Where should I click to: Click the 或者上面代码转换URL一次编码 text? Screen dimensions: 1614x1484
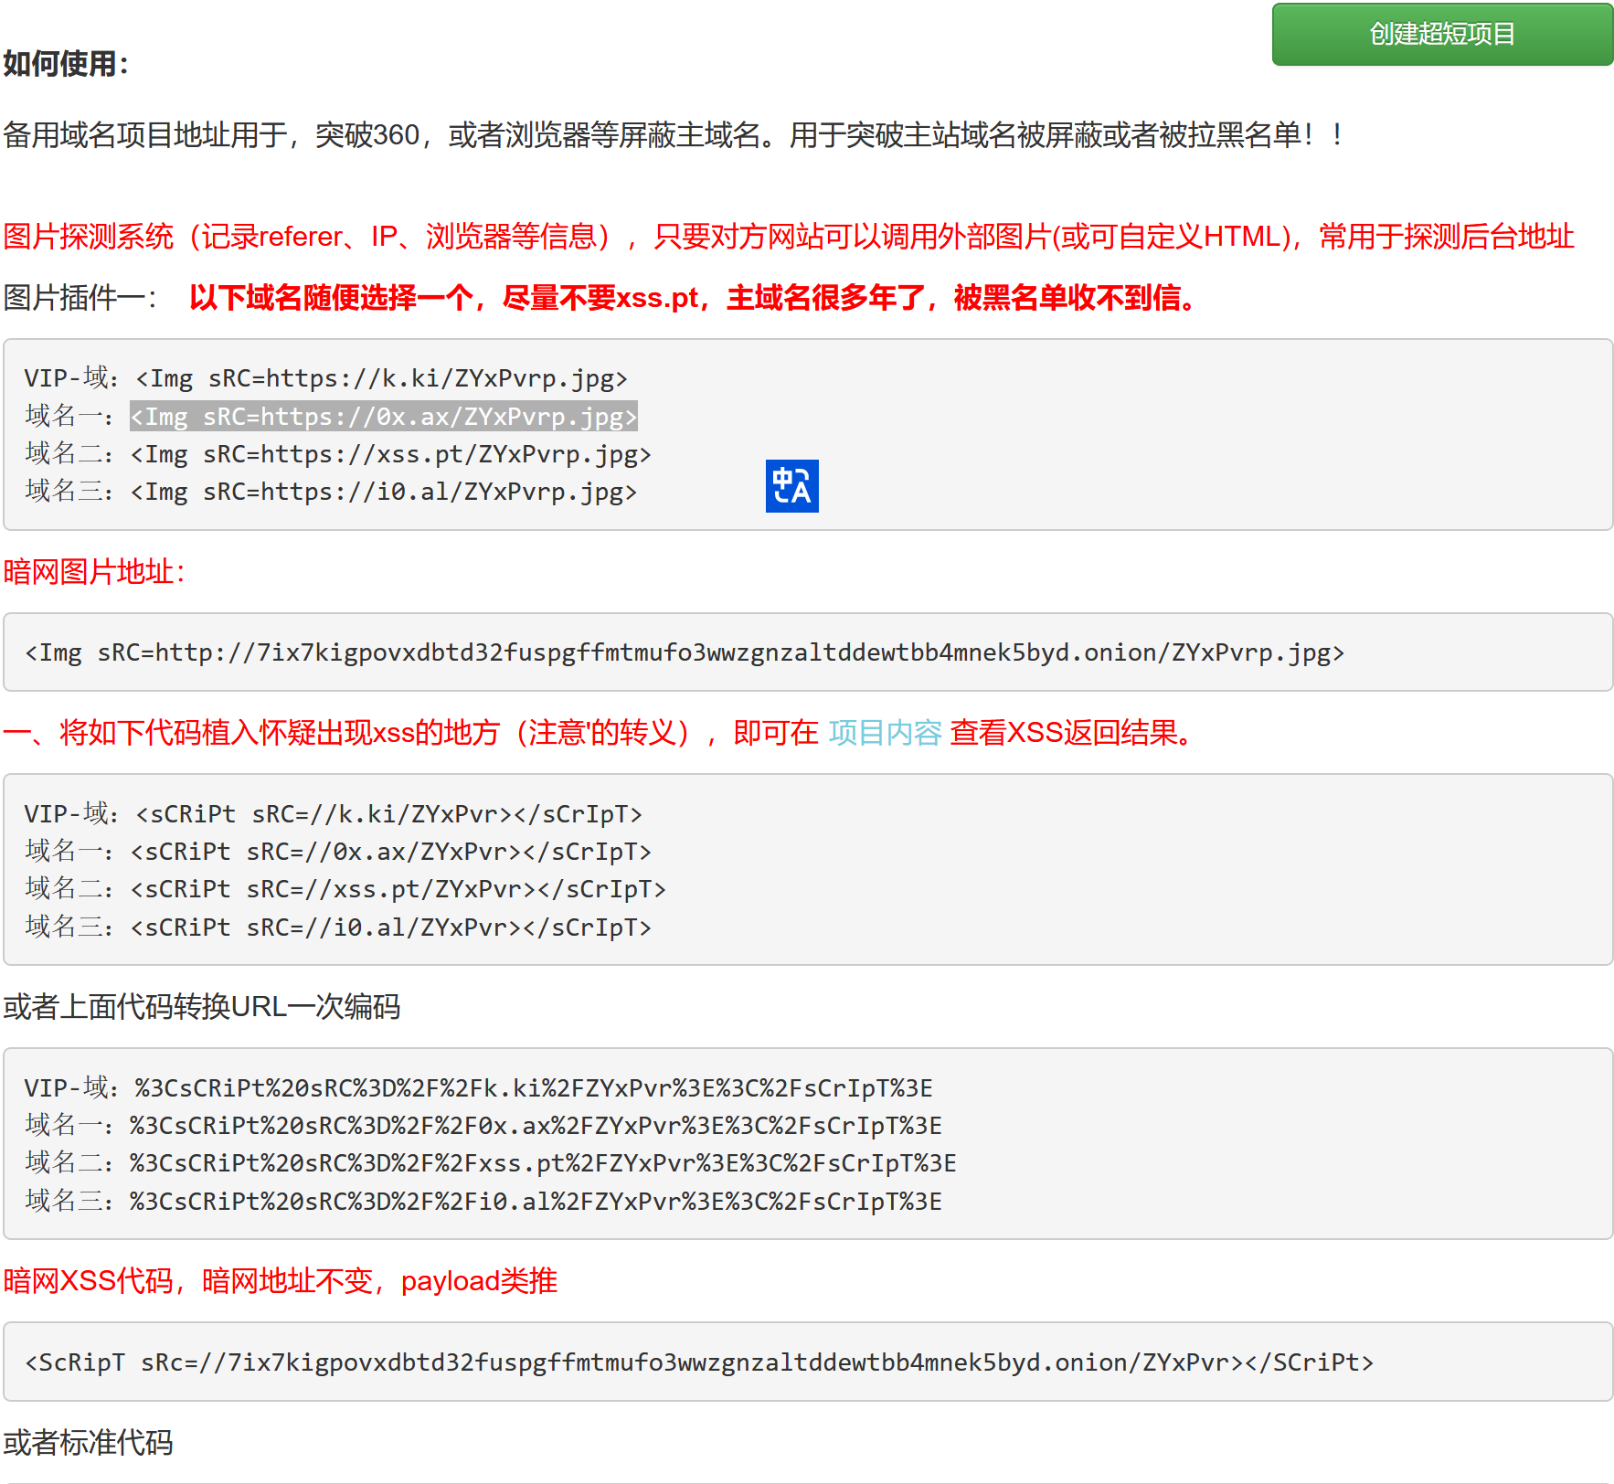point(202,1007)
